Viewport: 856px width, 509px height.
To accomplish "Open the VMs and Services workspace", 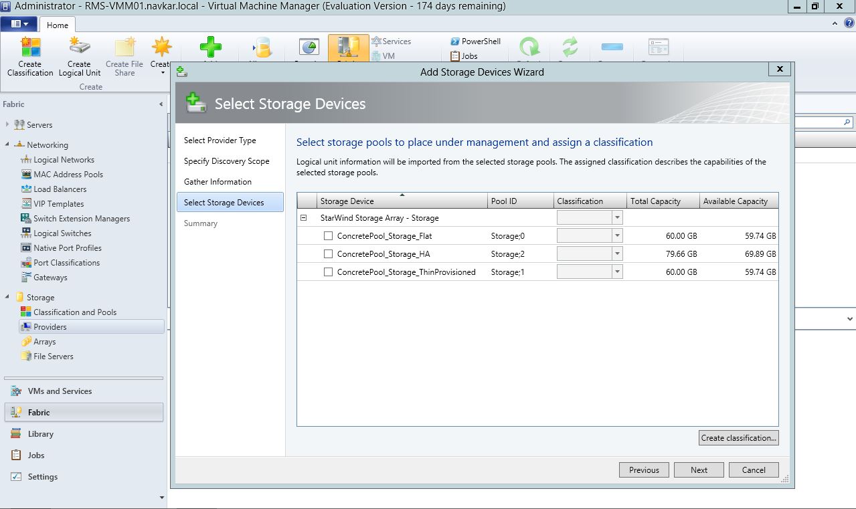I will 84,391.
